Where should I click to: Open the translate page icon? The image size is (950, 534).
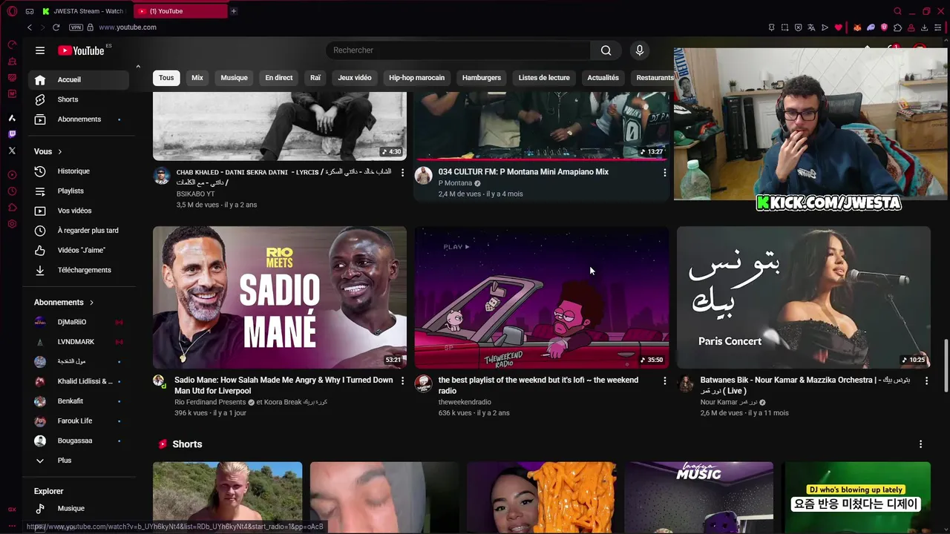(811, 27)
